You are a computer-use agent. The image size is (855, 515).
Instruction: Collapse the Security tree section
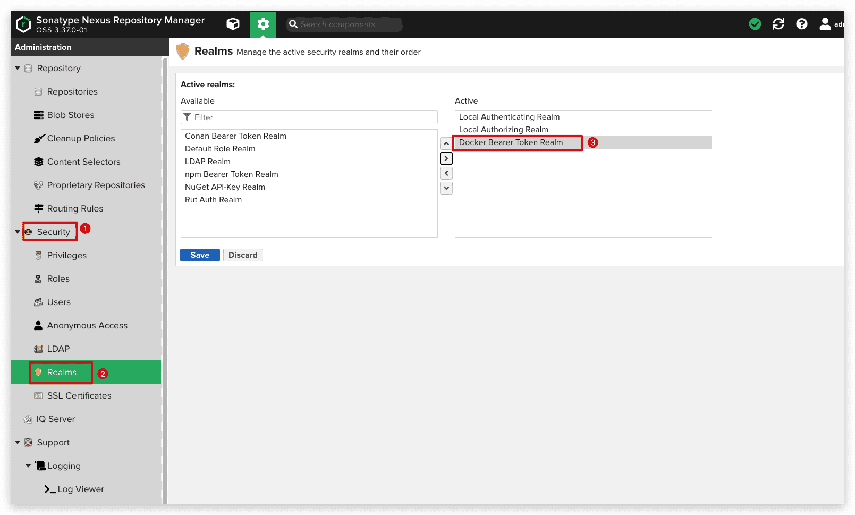pos(18,232)
